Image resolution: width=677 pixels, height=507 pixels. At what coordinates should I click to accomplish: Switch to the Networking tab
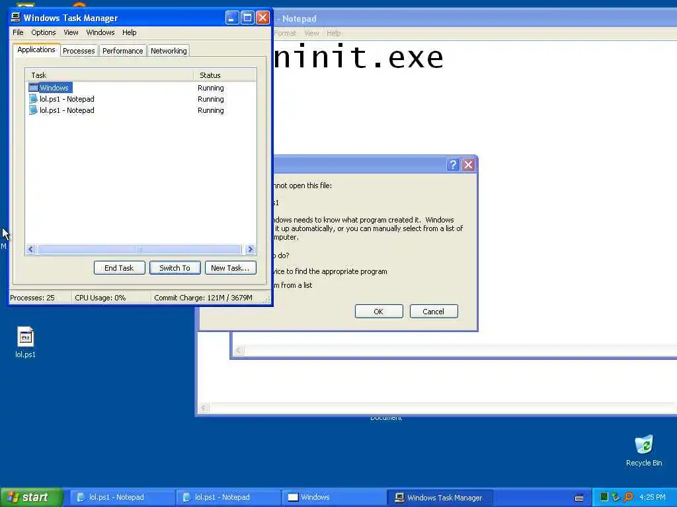point(169,51)
